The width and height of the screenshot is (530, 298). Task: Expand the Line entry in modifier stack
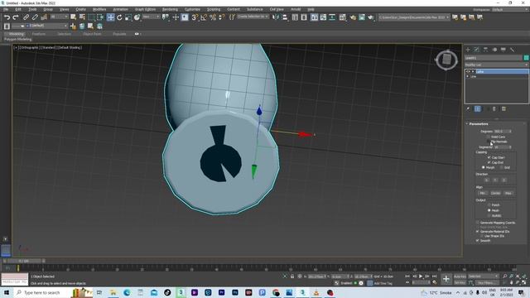(468, 76)
